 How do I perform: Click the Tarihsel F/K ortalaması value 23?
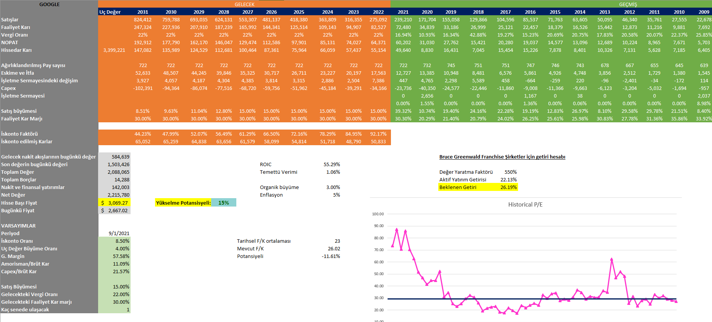click(x=337, y=241)
